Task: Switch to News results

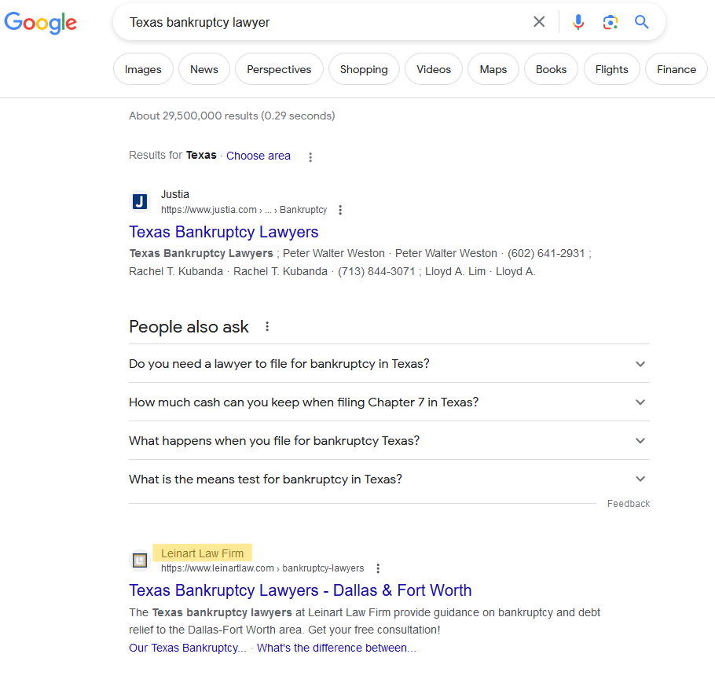Action: click(204, 69)
